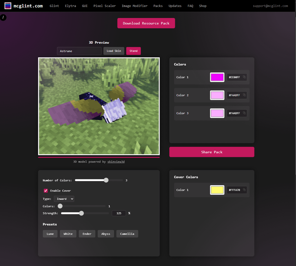This screenshot has width=296, height=266.
Task: Click Download Resource Pack button
Action: pos(146,23)
